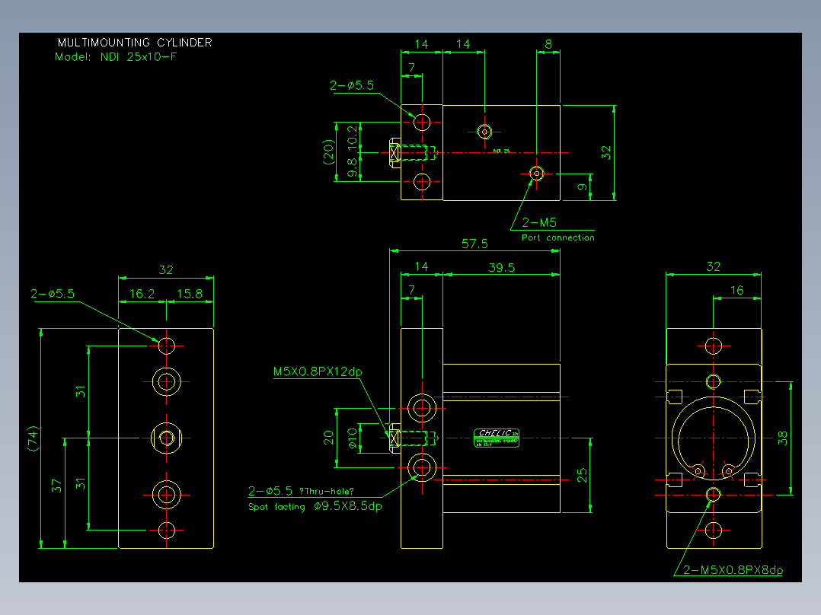Click the '20' dimension beside ø10

328,438
